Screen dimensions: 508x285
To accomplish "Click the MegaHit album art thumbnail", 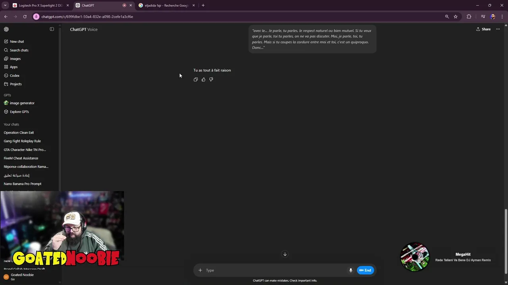I will tap(415, 257).
